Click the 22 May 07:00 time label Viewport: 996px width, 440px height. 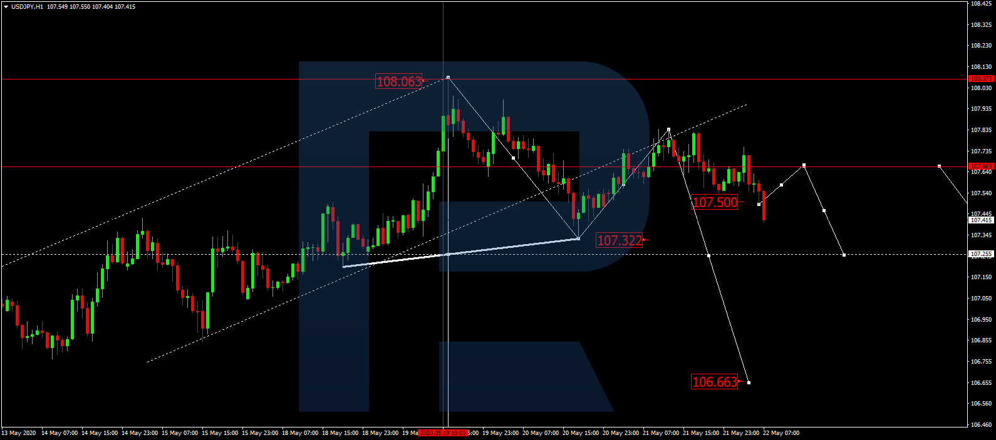tap(781, 433)
